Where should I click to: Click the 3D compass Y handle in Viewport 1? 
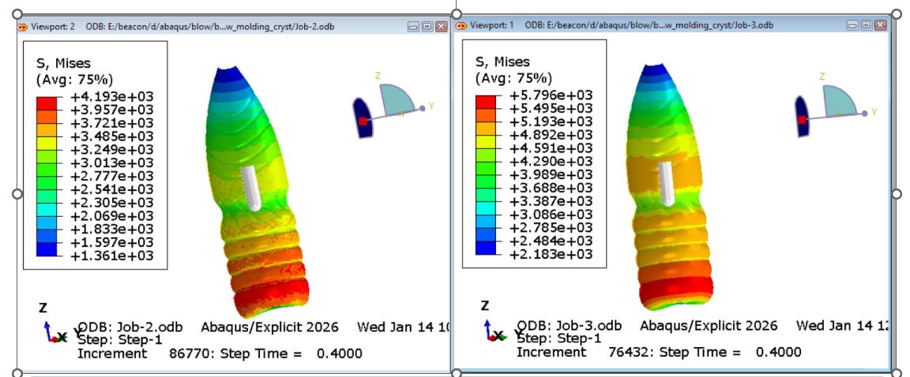(x=865, y=113)
